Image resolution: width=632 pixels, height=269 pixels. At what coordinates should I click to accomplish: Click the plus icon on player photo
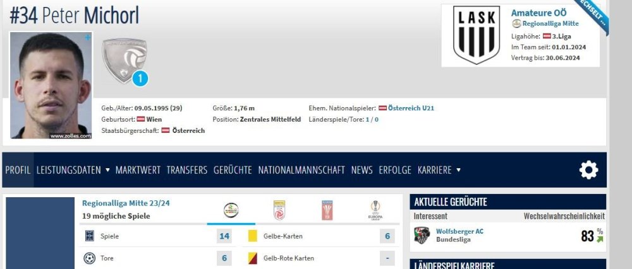coord(88,38)
